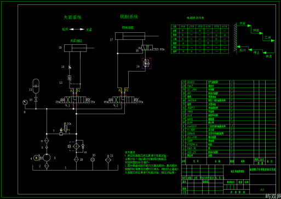Click the magenta dashed valve box labeled 14
The image size is (281, 199).
(x=147, y=63)
